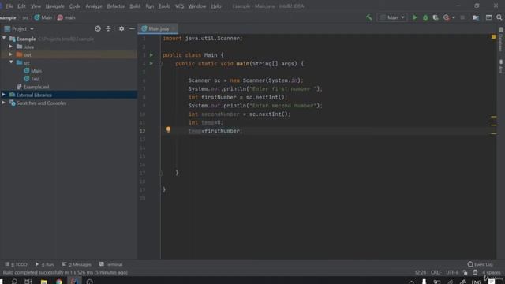Click the Stop square icon
This screenshot has width=505, height=284.
point(462,17)
